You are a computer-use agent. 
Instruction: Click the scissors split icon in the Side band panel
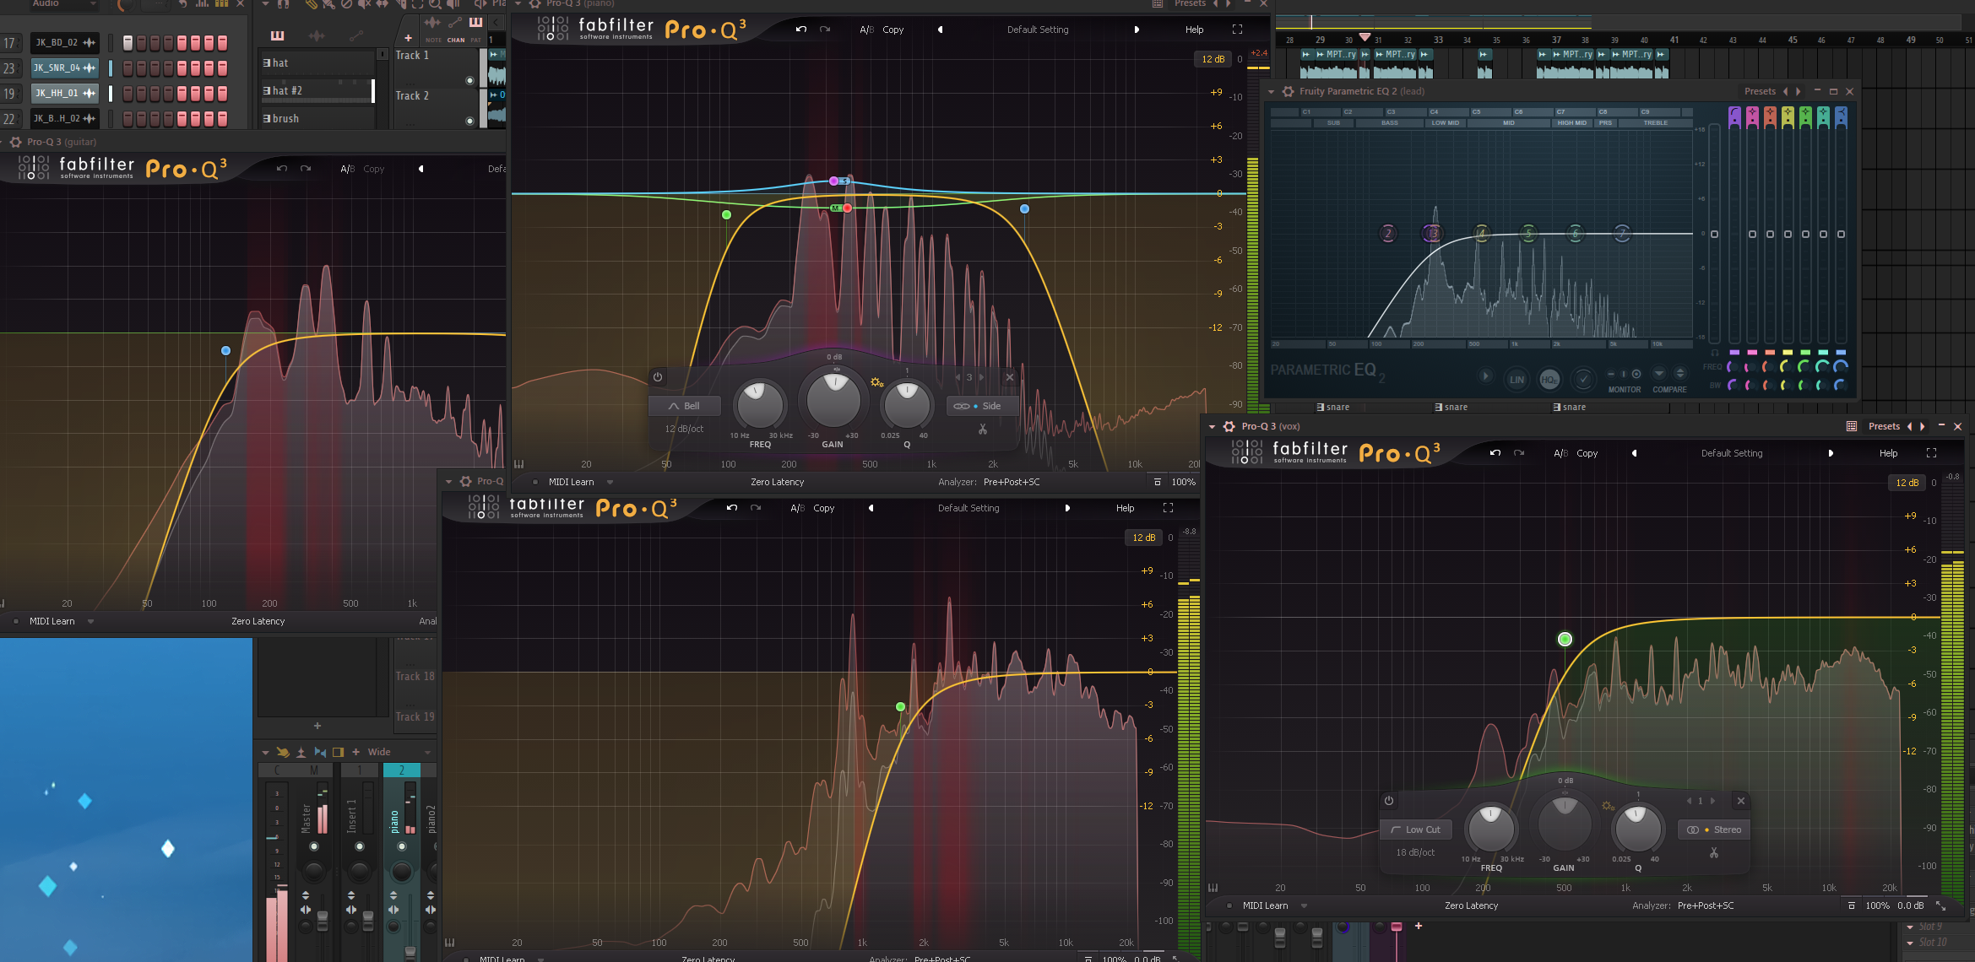click(x=983, y=430)
